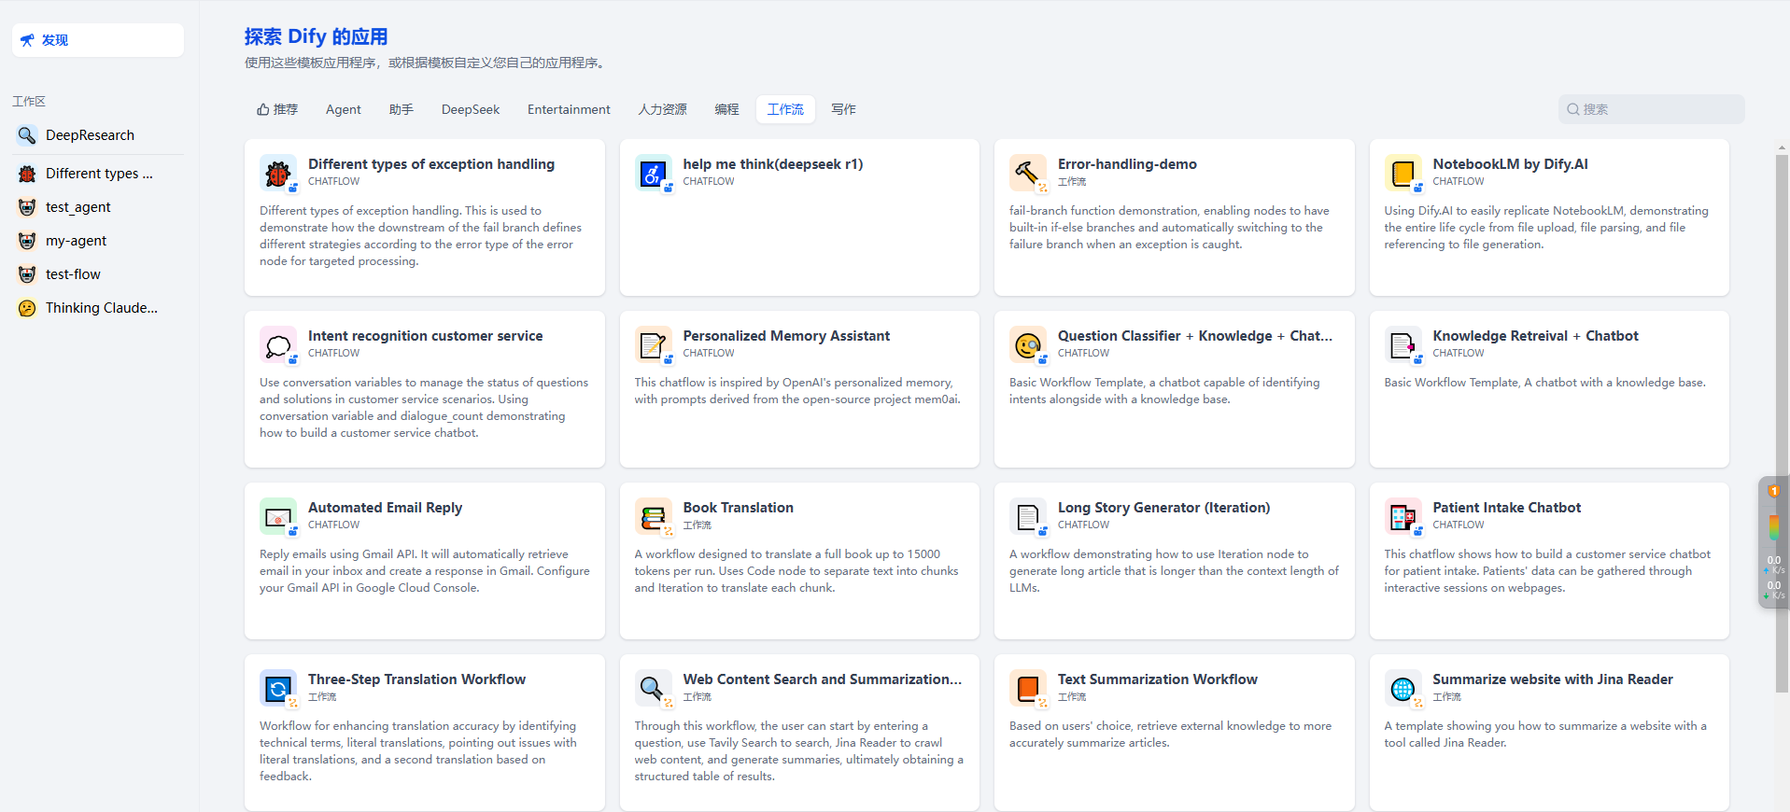Open Thinking Claude... in the workspace list

[x=98, y=308]
